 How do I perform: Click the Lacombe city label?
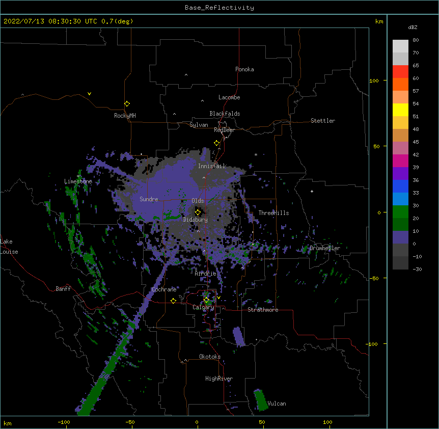pyautogui.click(x=229, y=97)
